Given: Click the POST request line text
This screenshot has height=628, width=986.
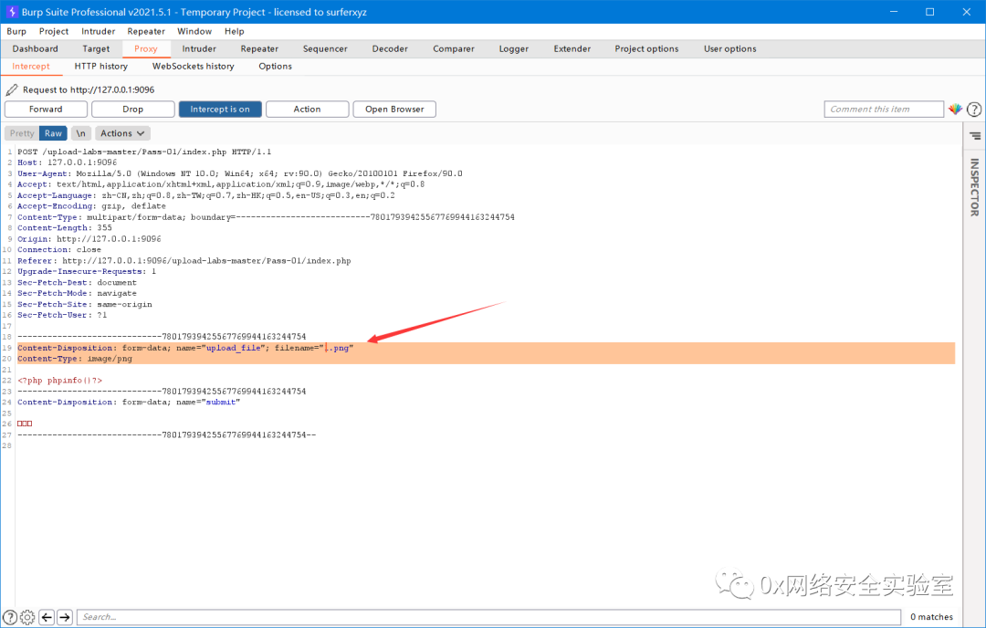Looking at the screenshot, I should [144, 152].
